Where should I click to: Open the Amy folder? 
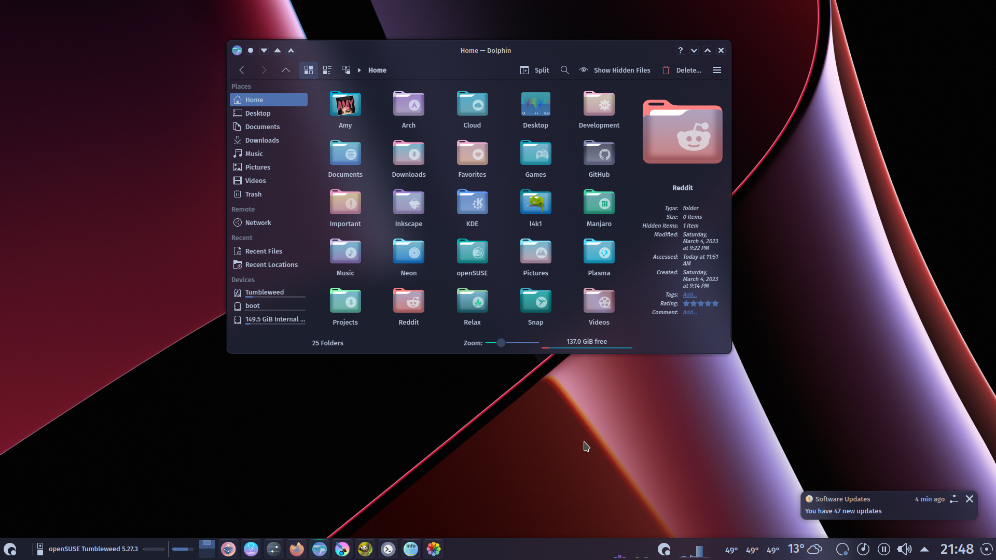pyautogui.click(x=345, y=110)
